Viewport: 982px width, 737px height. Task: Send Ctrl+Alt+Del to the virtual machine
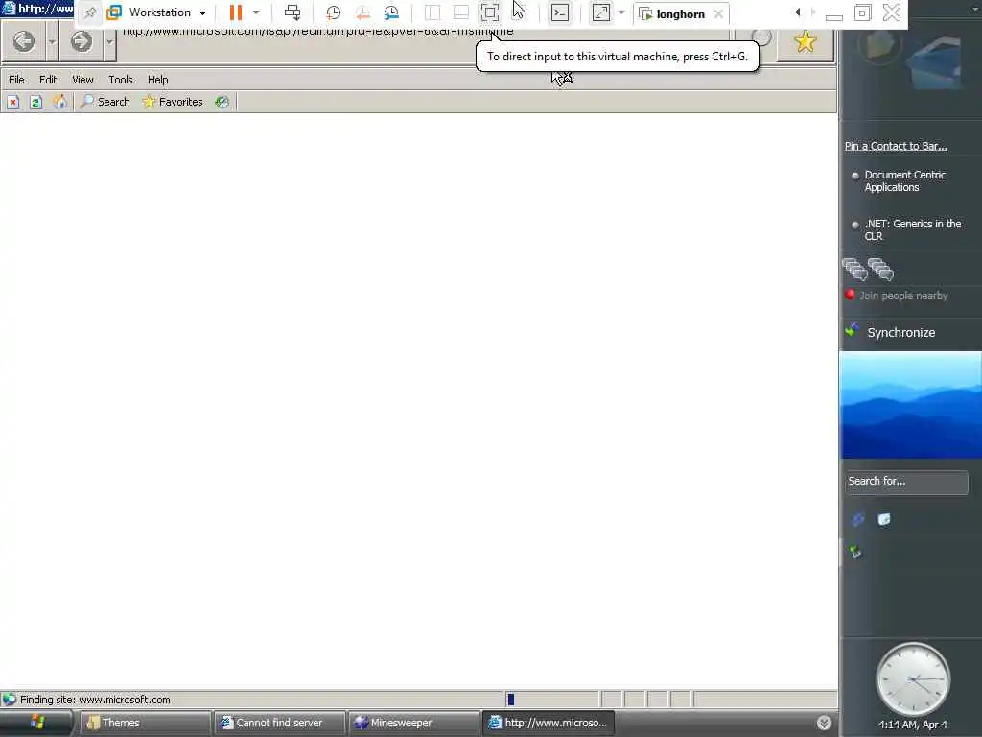click(x=292, y=12)
